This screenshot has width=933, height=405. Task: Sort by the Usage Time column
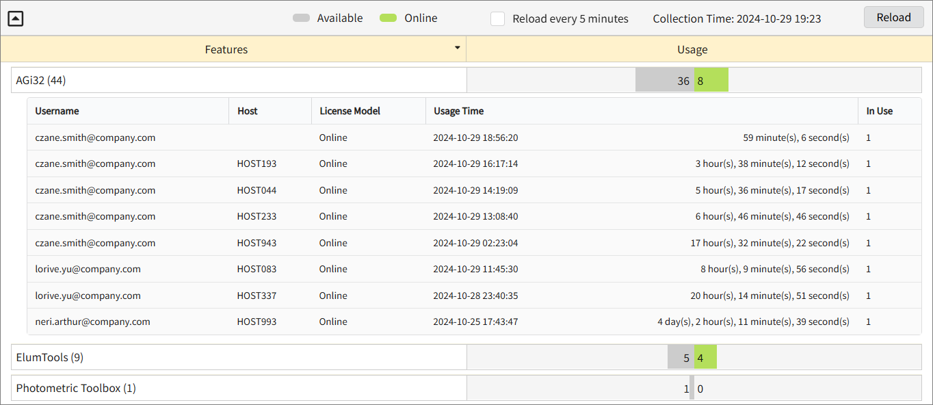tap(458, 111)
